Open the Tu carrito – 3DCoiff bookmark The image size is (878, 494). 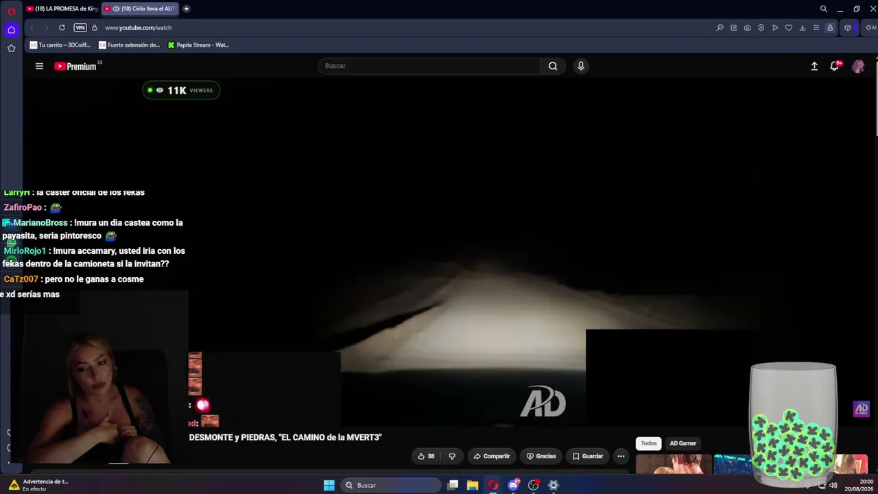[60, 45]
